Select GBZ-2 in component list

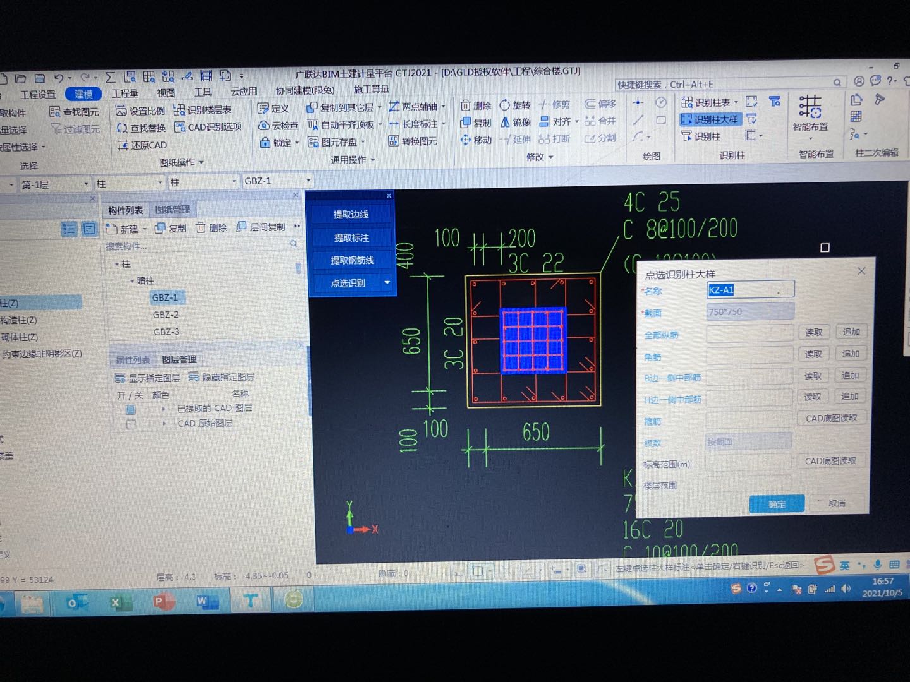166,314
